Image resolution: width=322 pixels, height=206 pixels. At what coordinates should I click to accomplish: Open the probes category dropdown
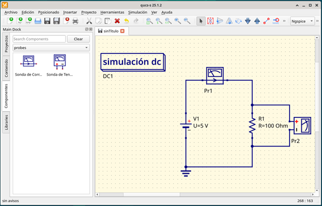[51, 48]
